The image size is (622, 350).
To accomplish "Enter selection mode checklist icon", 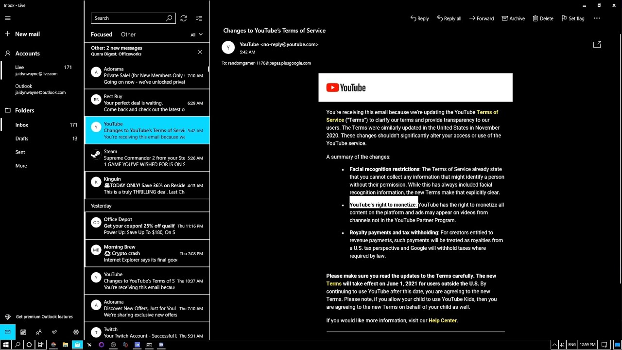I will [x=199, y=18].
